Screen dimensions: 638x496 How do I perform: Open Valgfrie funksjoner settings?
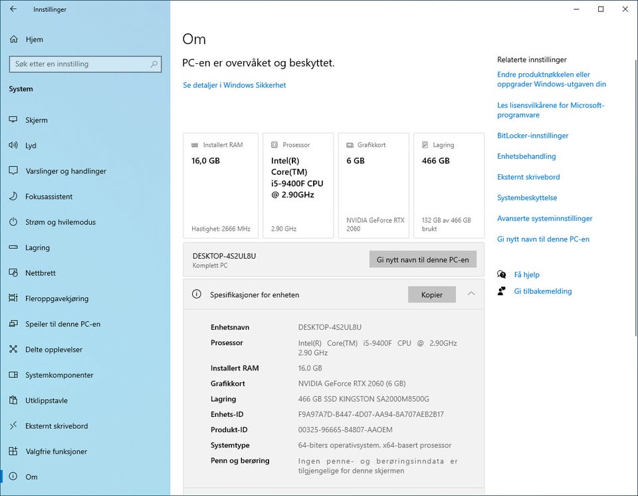[x=85, y=451]
